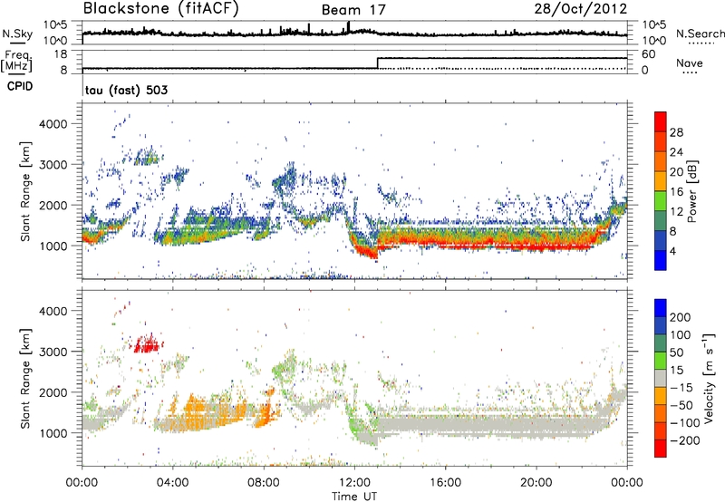Click the red bottom of velocity colorbar
725x502 pixels.
click(661, 449)
